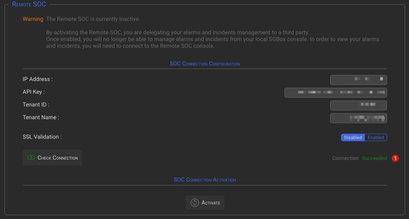
Task: Select the Remote SOC panel title
Action: click(x=29, y=5)
